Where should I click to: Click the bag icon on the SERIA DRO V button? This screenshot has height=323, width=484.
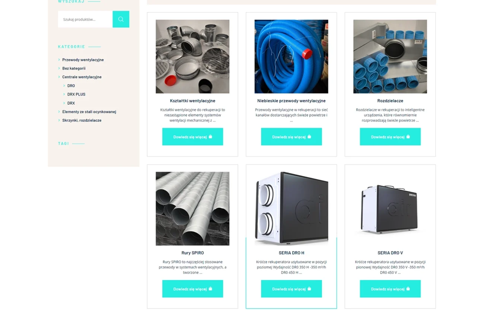click(408, 289)
